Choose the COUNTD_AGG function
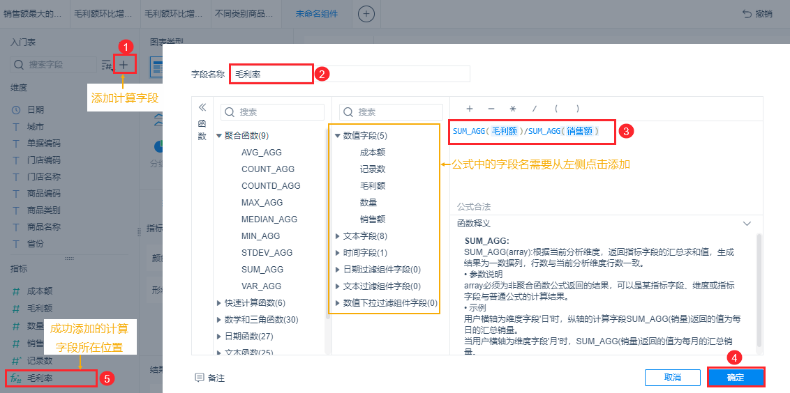The image size is (790, 393). click(x=271, y=185)
